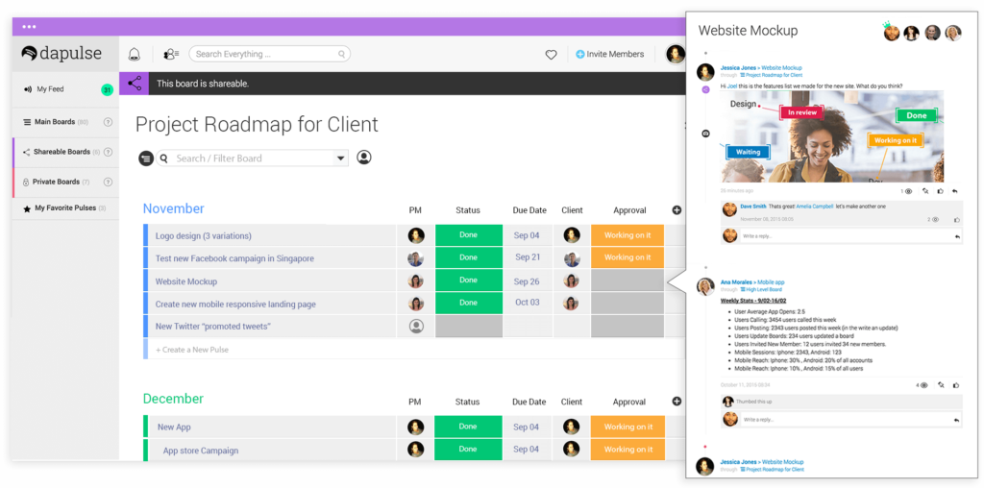Click the seen-by eye on Ana's post

click(x=923, y=385)
